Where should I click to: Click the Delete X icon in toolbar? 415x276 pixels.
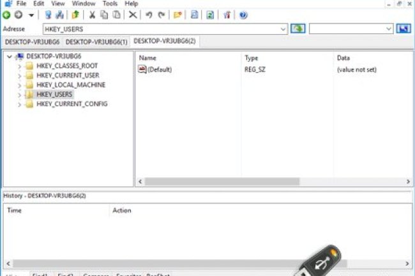[133, 15]
